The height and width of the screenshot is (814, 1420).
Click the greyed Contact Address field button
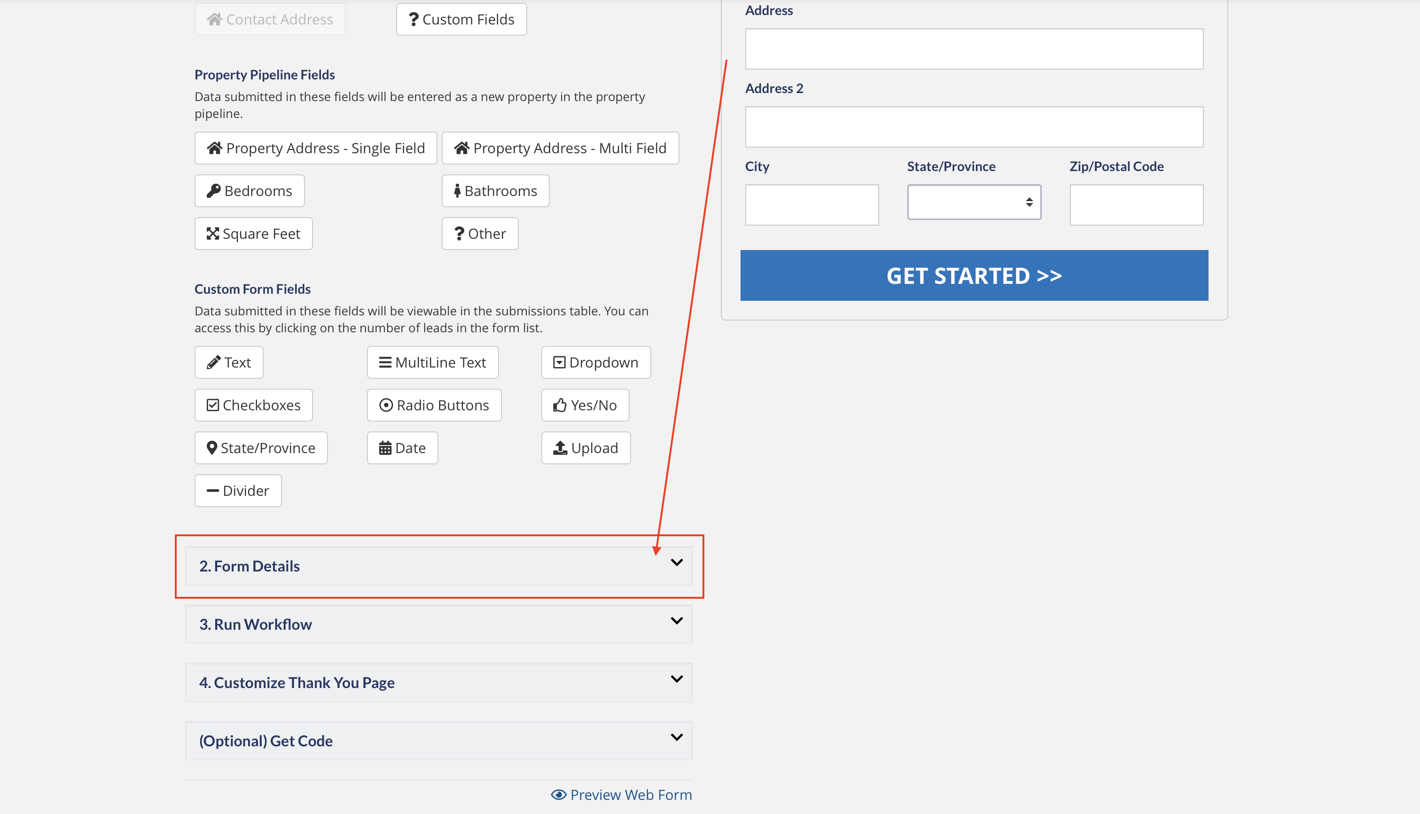tap(270, 20)
